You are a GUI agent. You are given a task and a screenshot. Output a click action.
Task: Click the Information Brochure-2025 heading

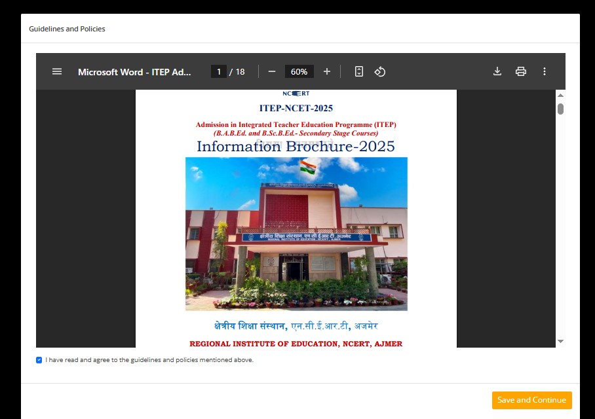click(296, 146)
